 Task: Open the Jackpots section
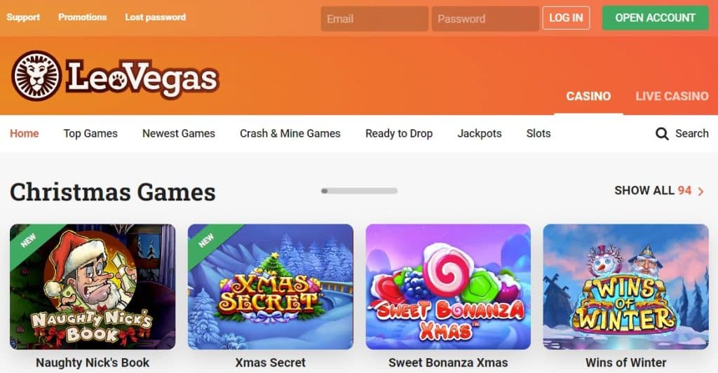(480, 134)
